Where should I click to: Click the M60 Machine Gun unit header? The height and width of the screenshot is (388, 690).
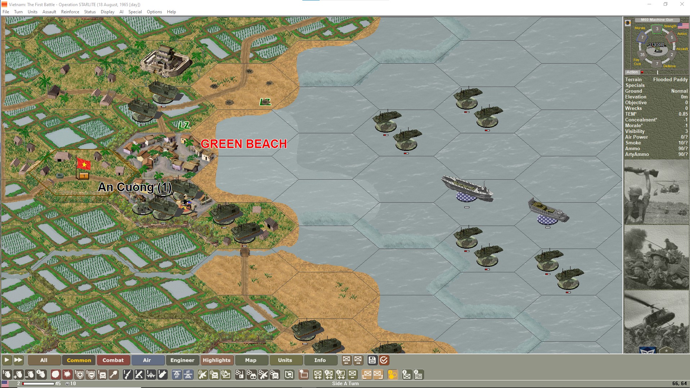tap(657, 20)
